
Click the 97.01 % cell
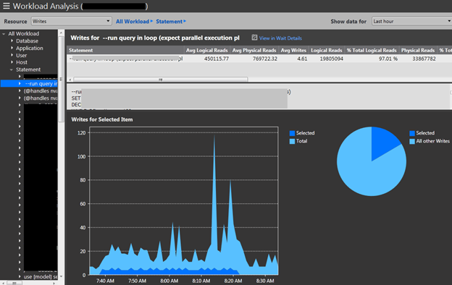point(388,59)
